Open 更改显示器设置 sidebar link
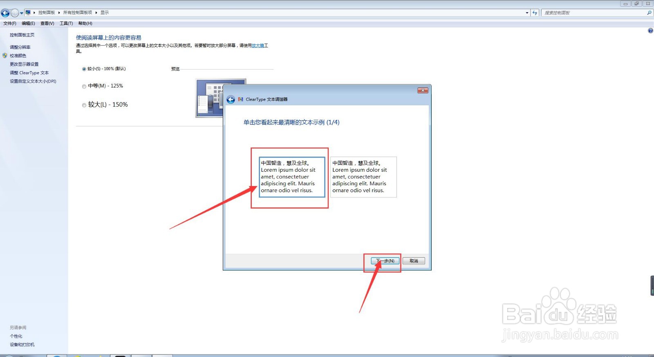This screenshot has width=654, height=357. (x=24, y=64)
